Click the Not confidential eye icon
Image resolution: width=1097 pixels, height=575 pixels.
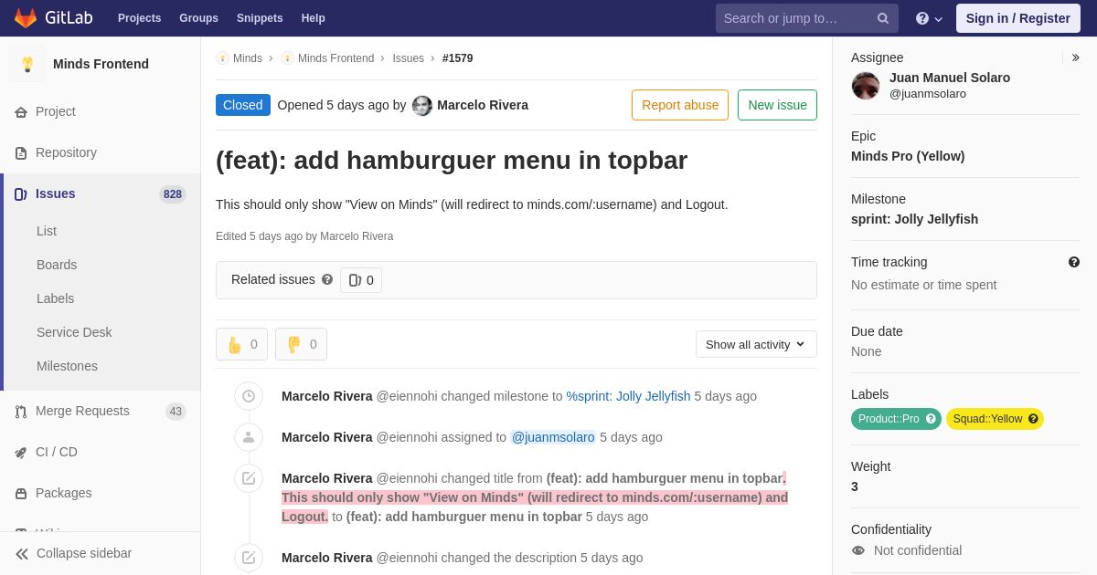pos(858,550)
